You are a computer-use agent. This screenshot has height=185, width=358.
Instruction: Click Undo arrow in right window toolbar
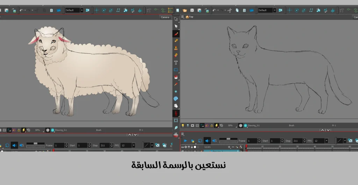click(x=214, y=10)
